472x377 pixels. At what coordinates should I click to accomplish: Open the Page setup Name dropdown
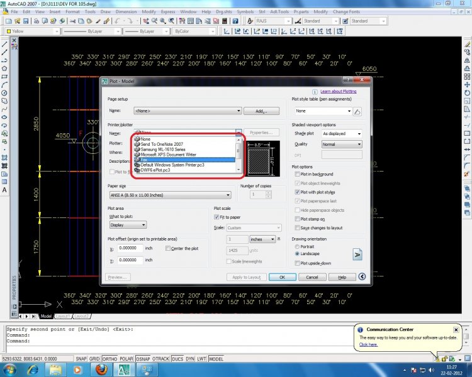click(188, 111)
